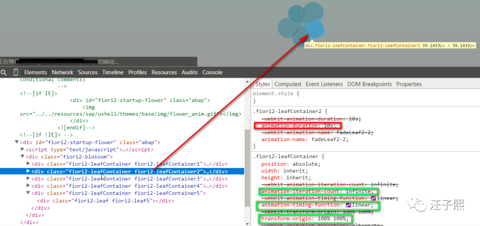Expand the fiori2-leafContainer3 div node

28,178
